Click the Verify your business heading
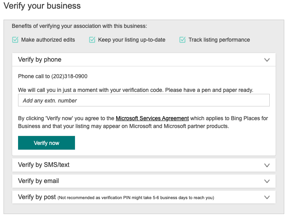The height and width of the screenshot is (216, 287). coord(42,6)
